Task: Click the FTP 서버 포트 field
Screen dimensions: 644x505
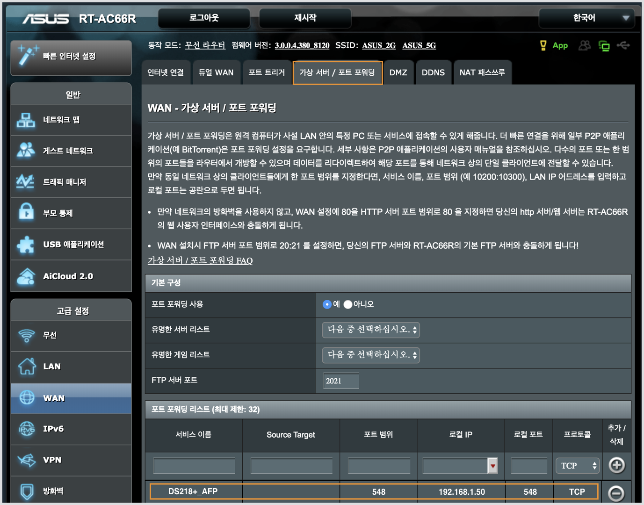Action: (x=341, y=381)
